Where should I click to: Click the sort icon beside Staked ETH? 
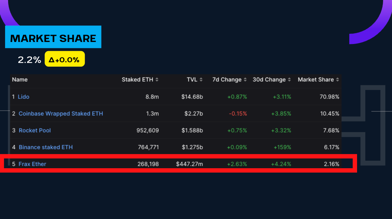click(x=157, y=80)
